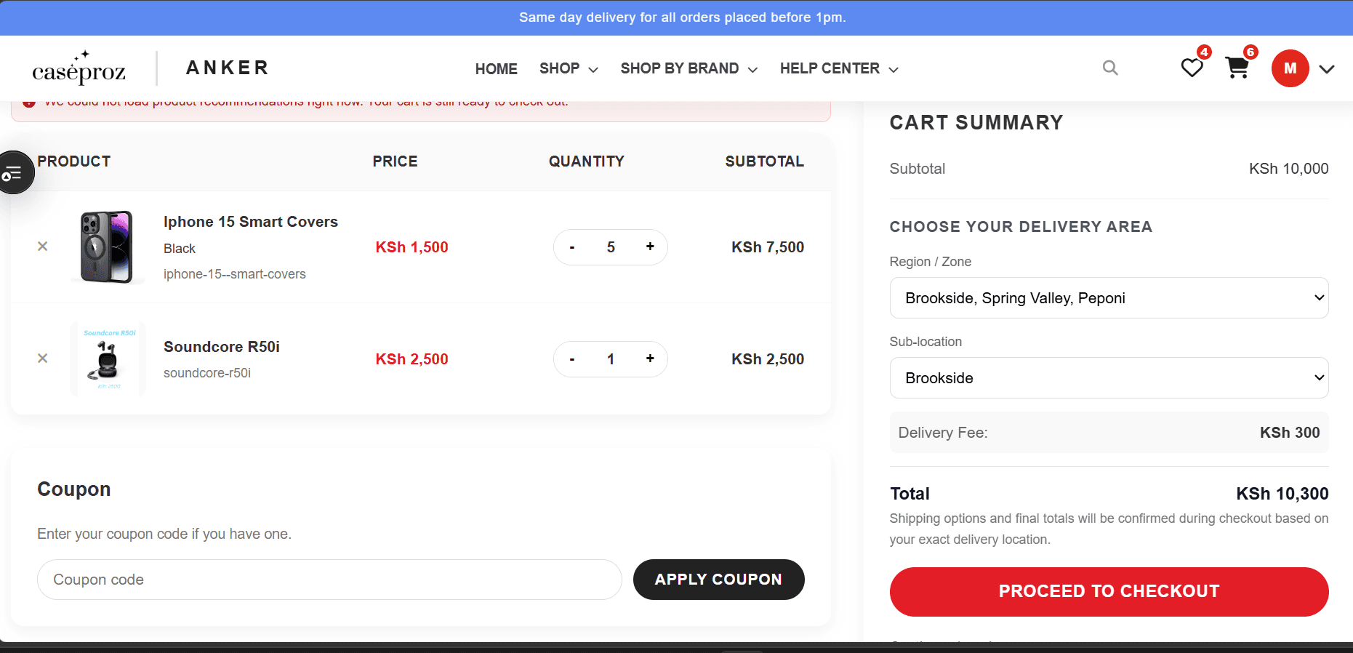Click the 'iphone-15--smart-covers' slug text
The image size is (1353, 653).
tap(235, 274)
